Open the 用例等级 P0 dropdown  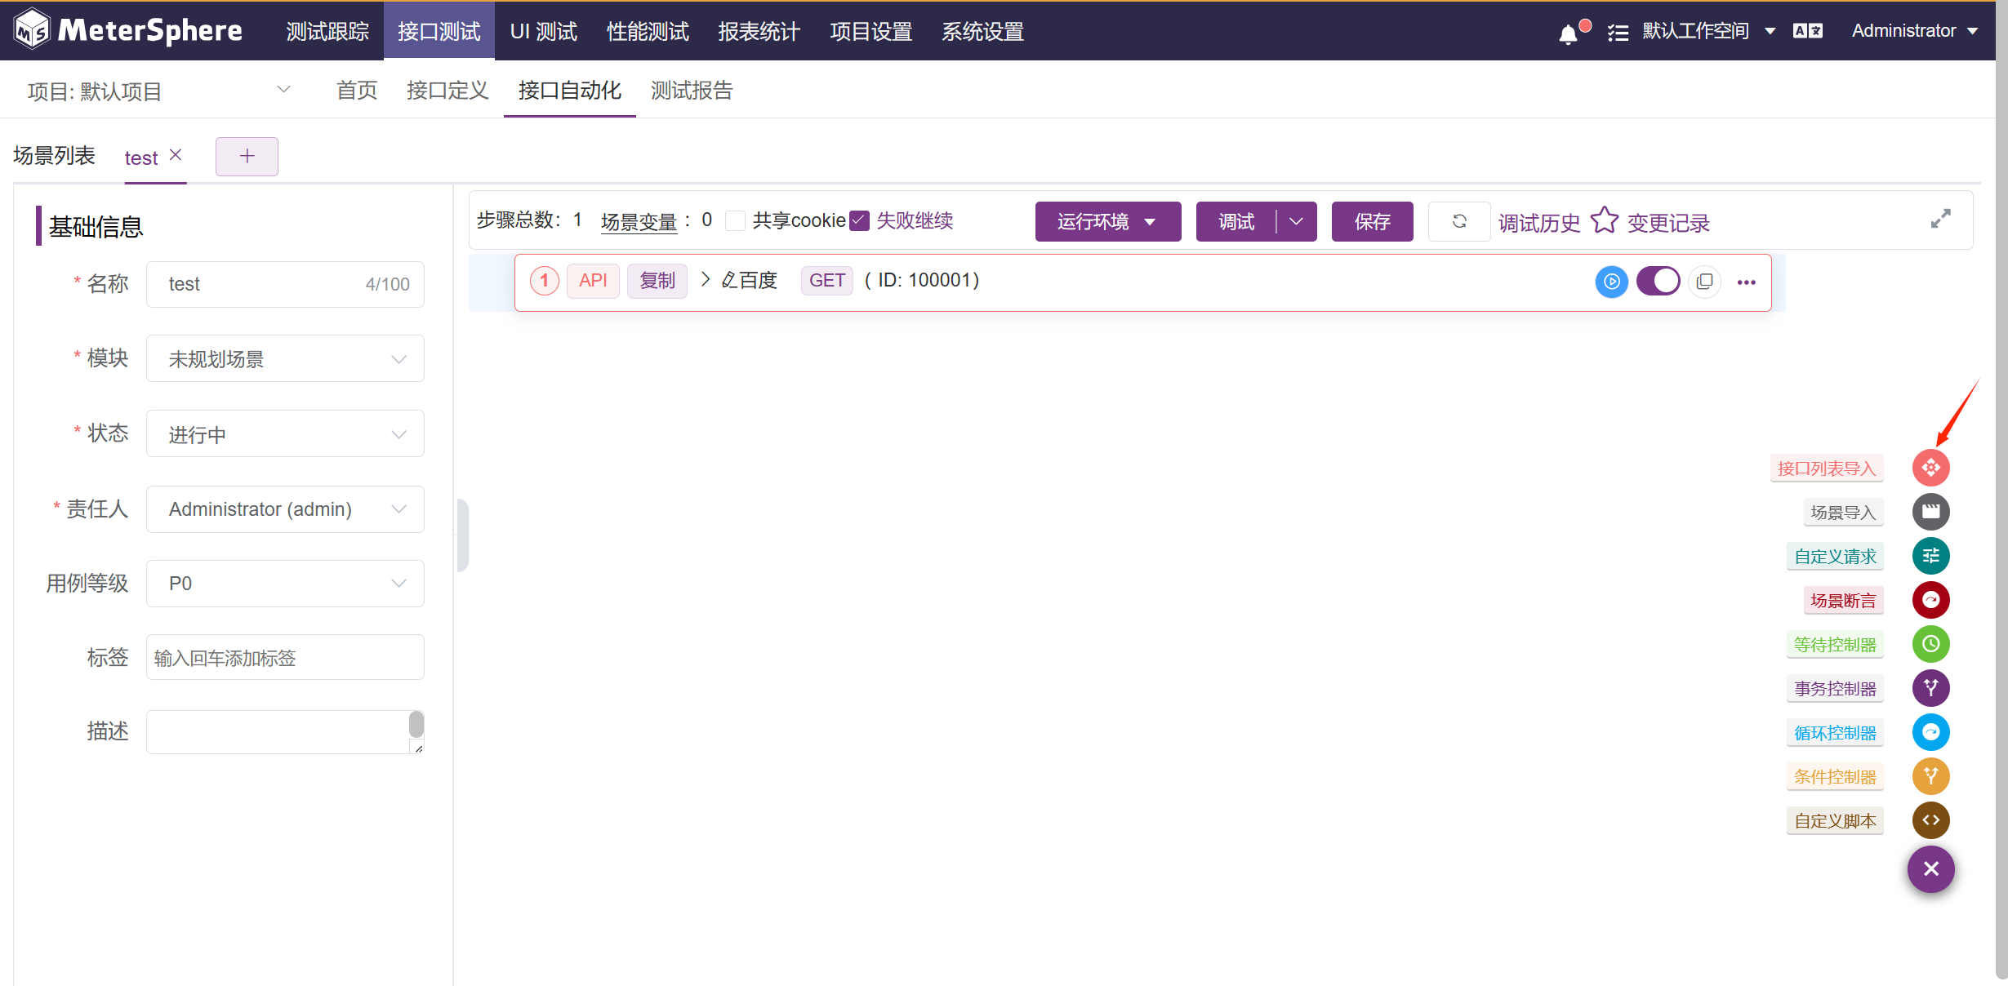click(x=285, y=584)
